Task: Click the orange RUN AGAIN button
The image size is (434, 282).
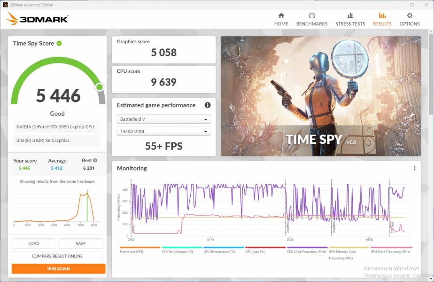Action: (58, 269)
